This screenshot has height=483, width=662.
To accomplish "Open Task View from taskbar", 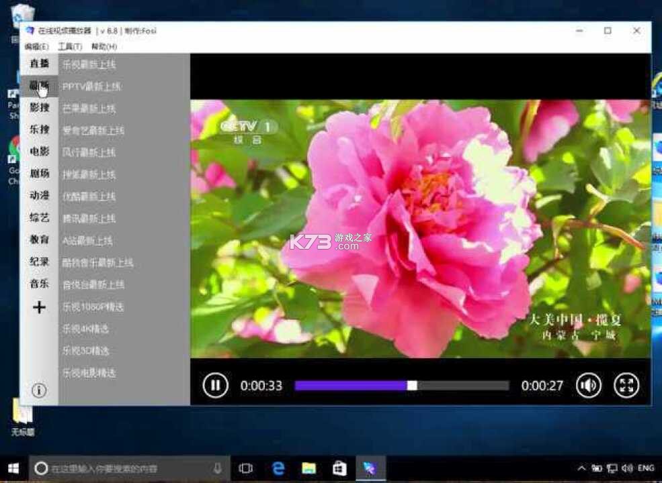I will (x=246, y=468).
